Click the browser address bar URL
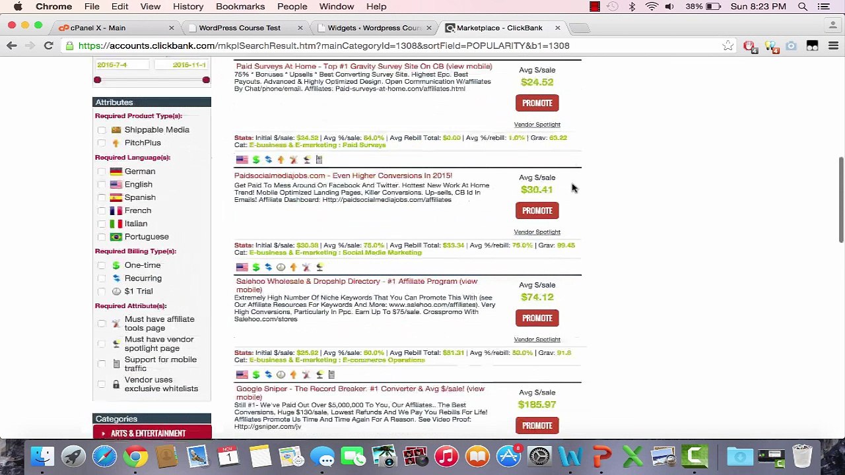The height and width of the screenshot is (475, 845). point(323,46)
